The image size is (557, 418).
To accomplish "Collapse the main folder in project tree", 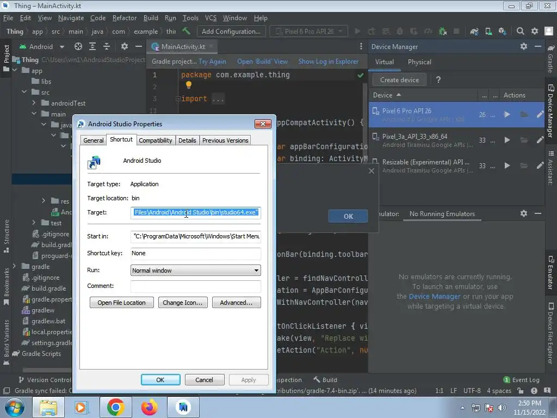I will click(x=34, y=114).
